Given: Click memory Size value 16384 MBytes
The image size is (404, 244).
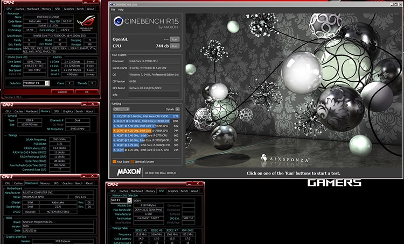Looking at the screenshot, I should (x=30, y=125).
